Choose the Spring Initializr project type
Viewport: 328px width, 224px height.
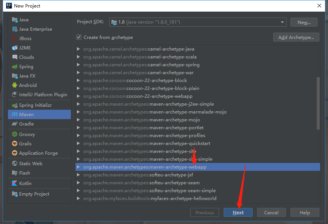pos(39,105)
